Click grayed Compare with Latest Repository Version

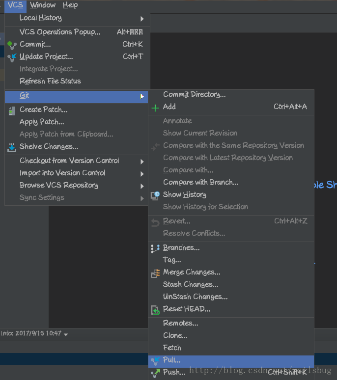231,158
